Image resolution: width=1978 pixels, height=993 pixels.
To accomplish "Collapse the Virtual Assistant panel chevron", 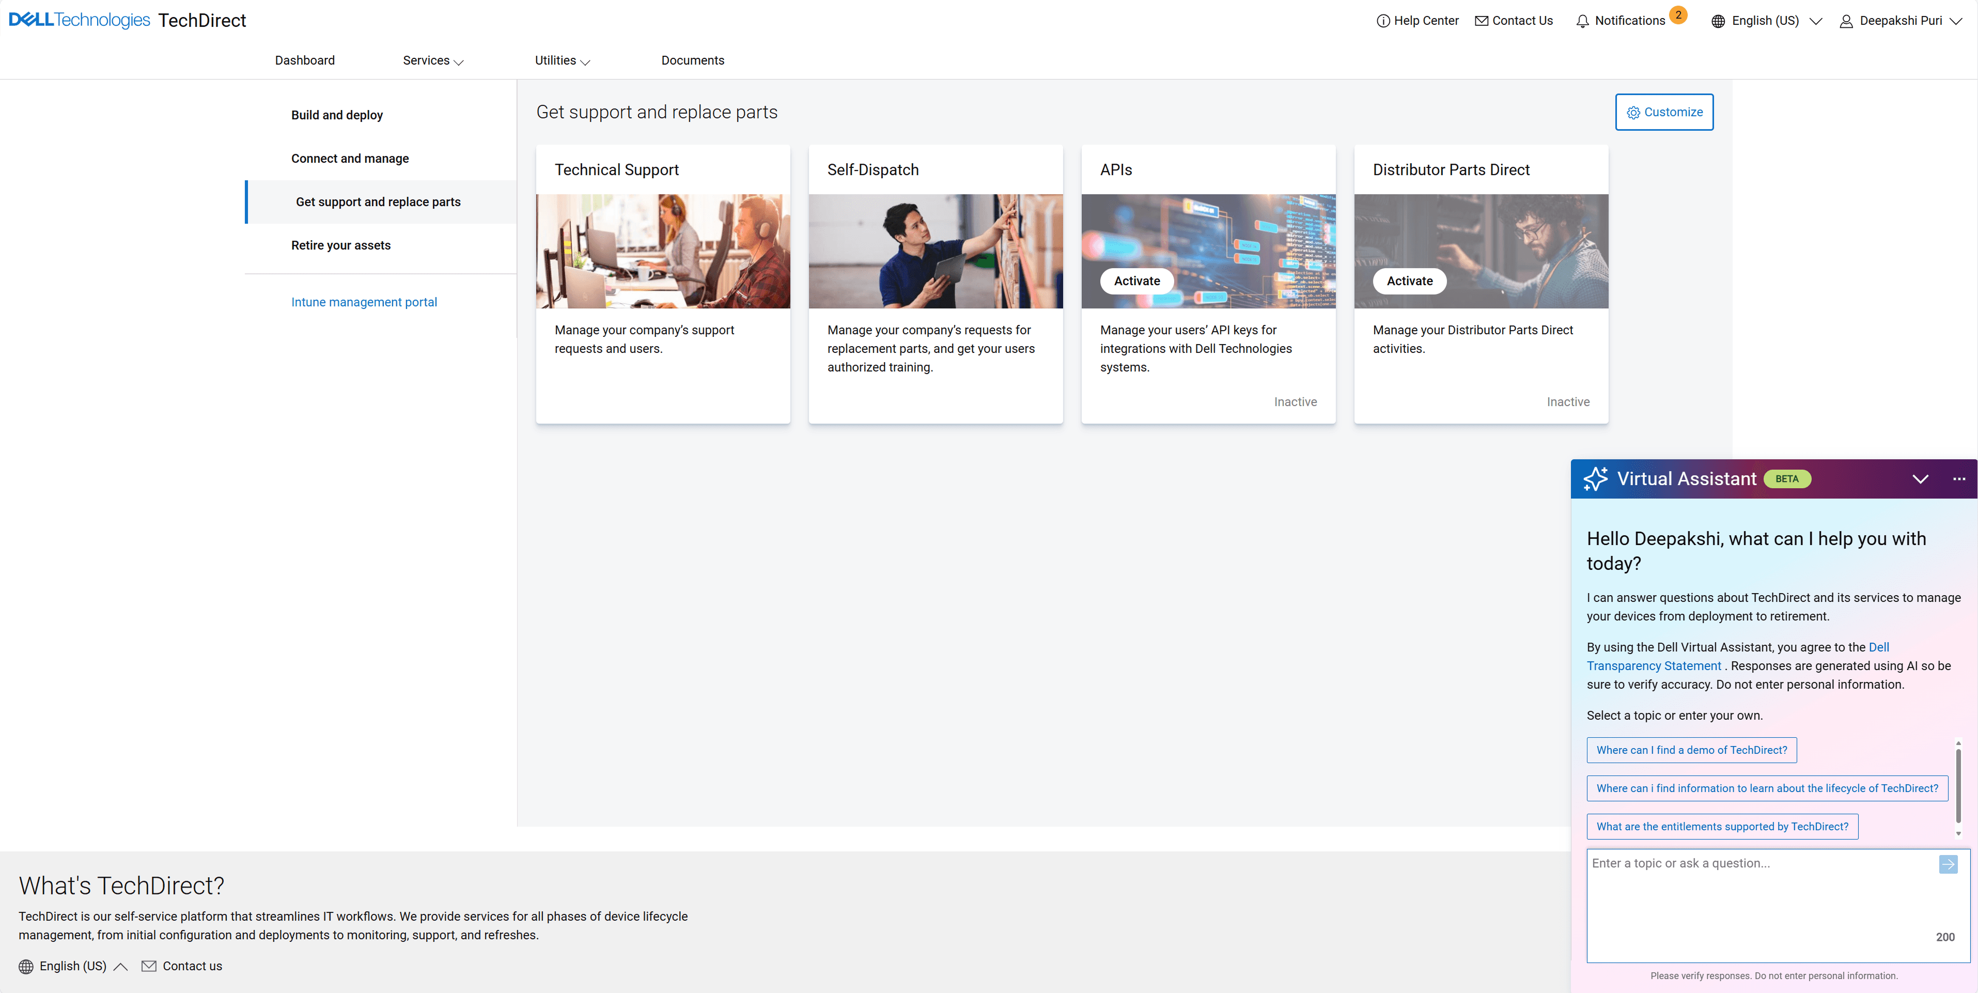I will (x=1921, y=478).
